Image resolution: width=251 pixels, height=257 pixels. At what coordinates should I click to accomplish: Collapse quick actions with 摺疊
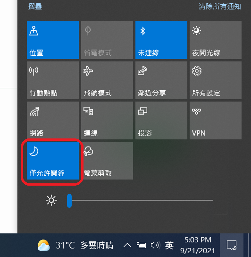click(35, 7)
